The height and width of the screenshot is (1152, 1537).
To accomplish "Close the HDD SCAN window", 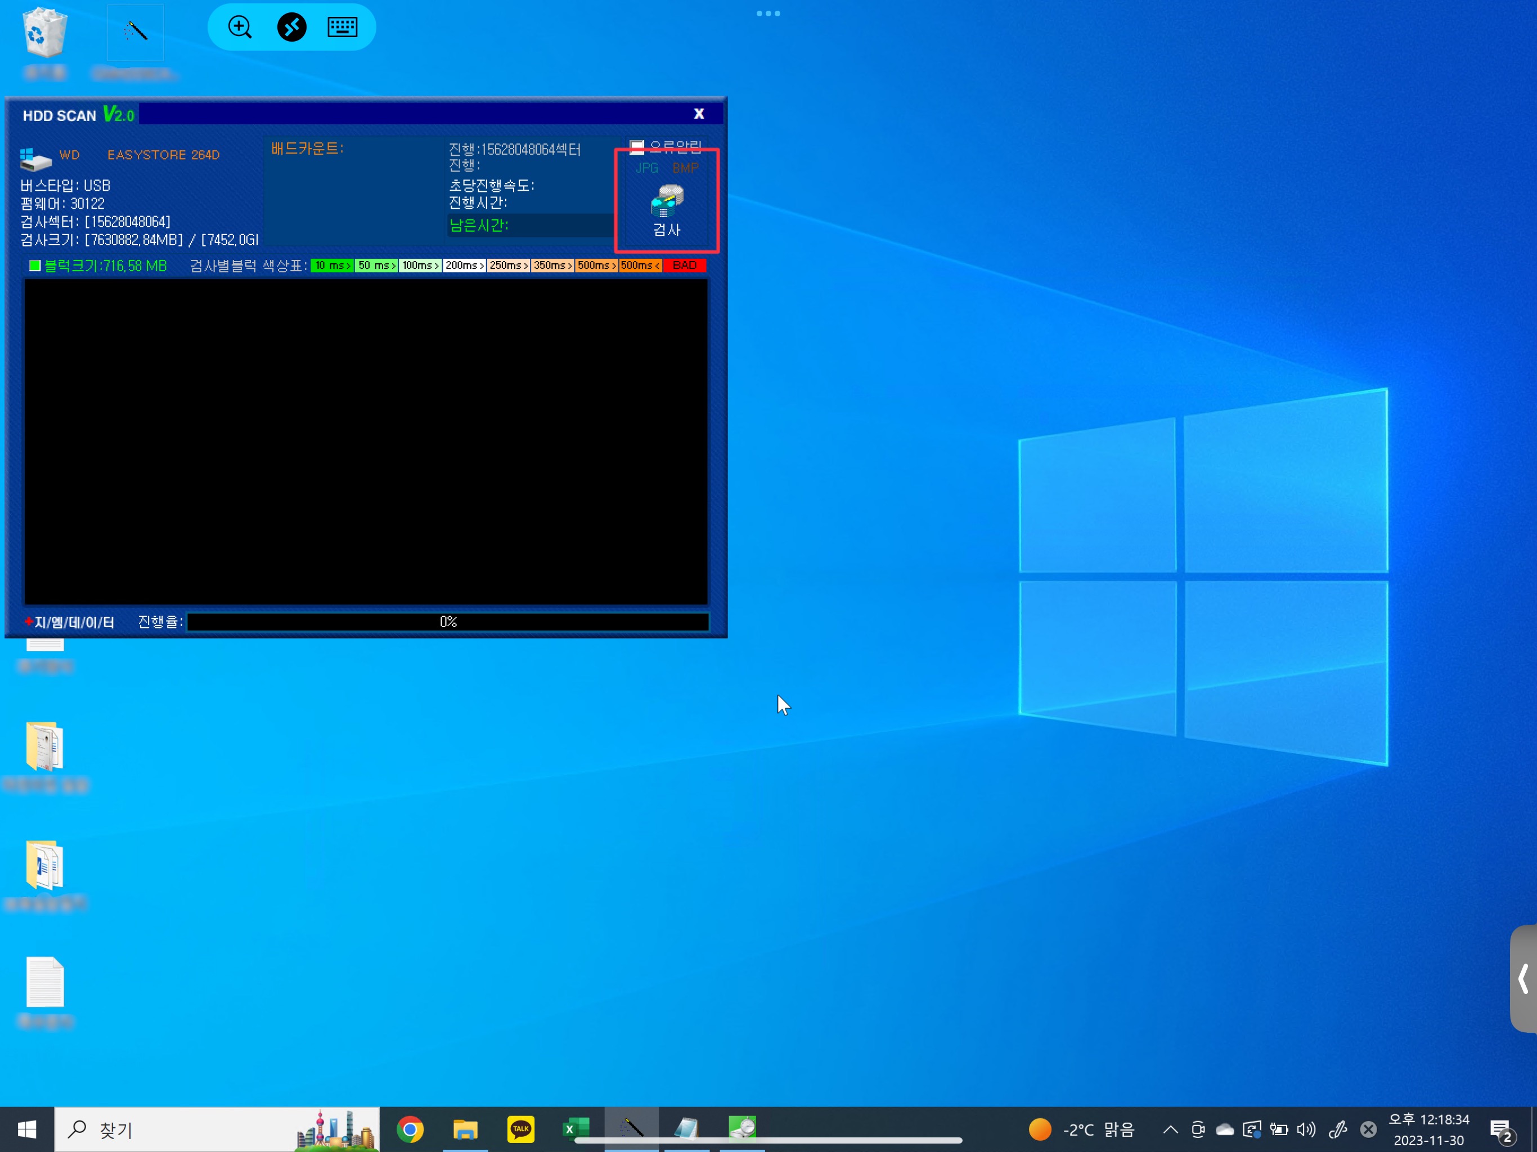I will click(699, 114).
